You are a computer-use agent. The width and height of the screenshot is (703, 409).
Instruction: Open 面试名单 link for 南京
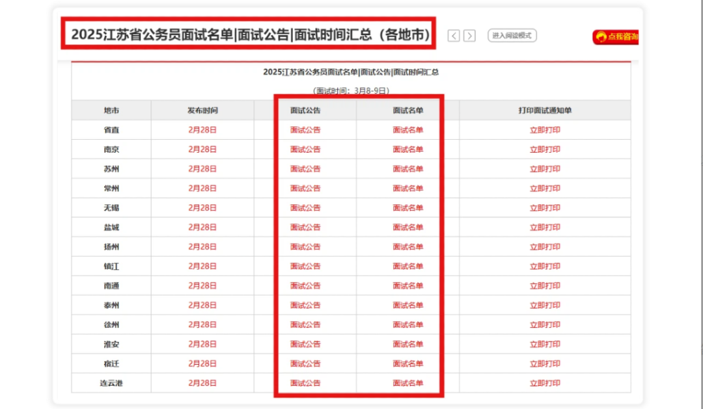408,150
